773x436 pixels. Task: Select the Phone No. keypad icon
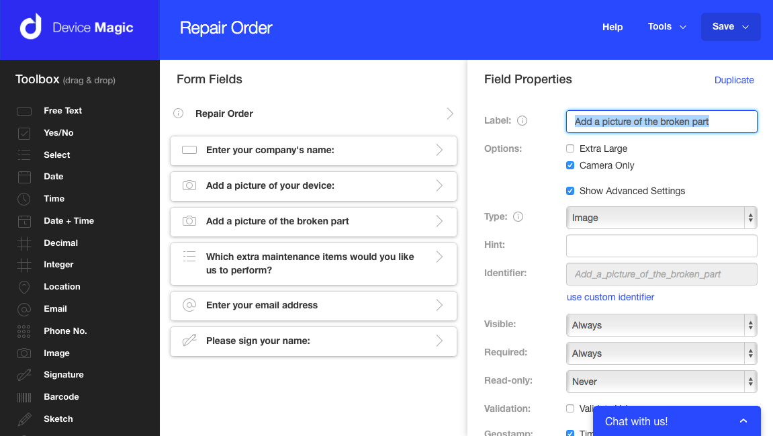[x=24, y=331]
